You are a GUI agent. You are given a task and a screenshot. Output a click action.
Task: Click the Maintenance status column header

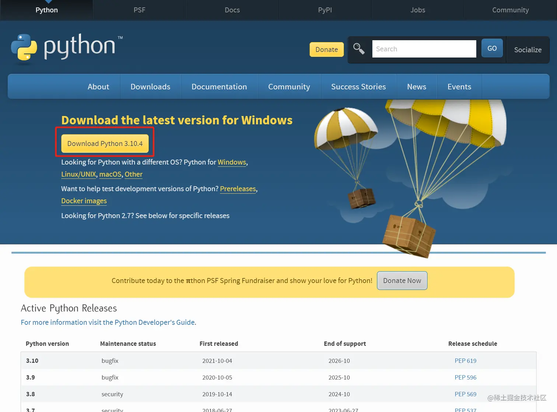128,343
